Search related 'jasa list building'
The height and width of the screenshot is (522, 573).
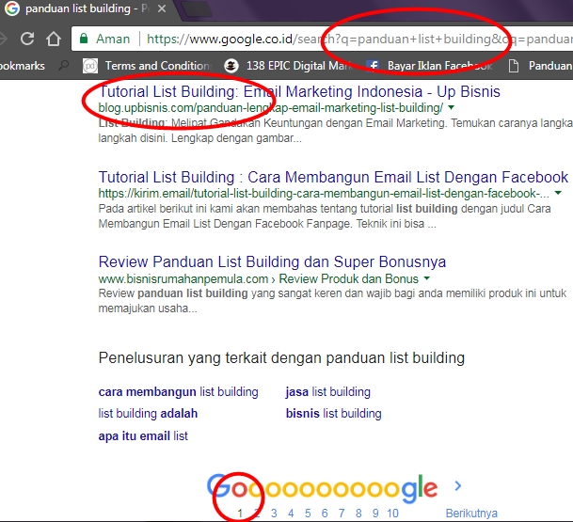click(328, 392)
